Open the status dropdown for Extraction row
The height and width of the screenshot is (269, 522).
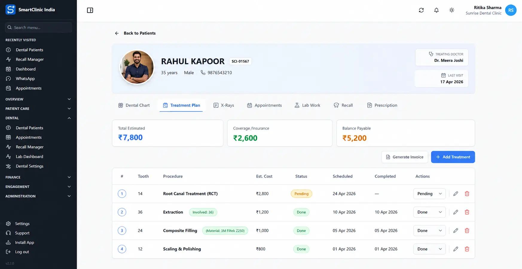pos(429,212)
